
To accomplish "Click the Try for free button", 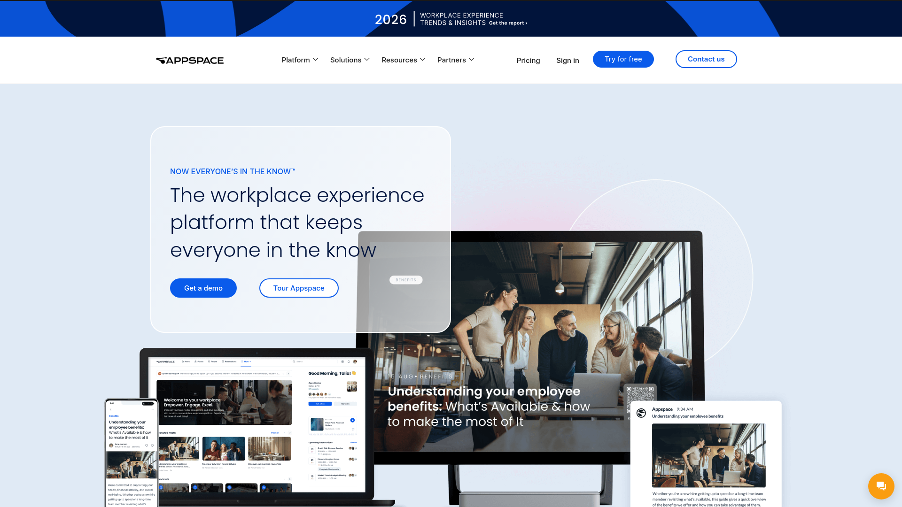I will [623, 59].
